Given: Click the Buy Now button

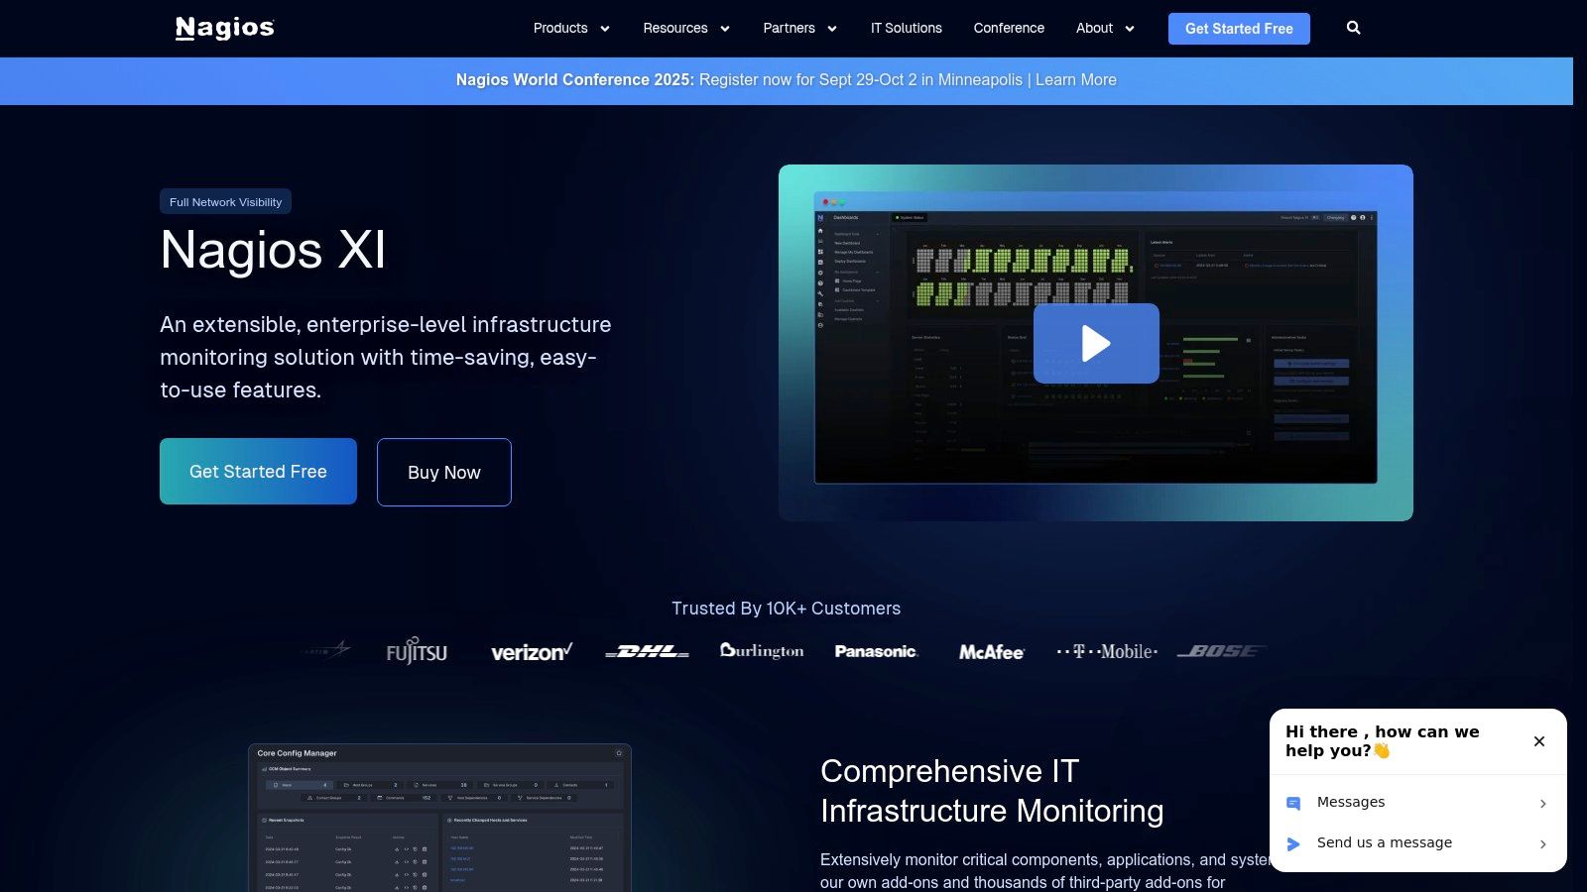Looking at the screenshot, I should pyautogui.click(x=444, y=472).
